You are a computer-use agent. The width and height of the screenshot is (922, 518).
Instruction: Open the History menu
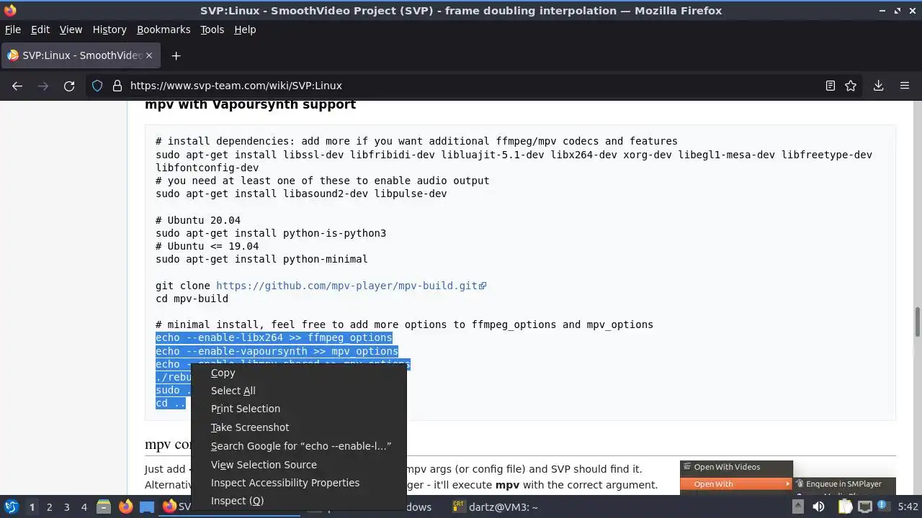click(x=109, y=29)
